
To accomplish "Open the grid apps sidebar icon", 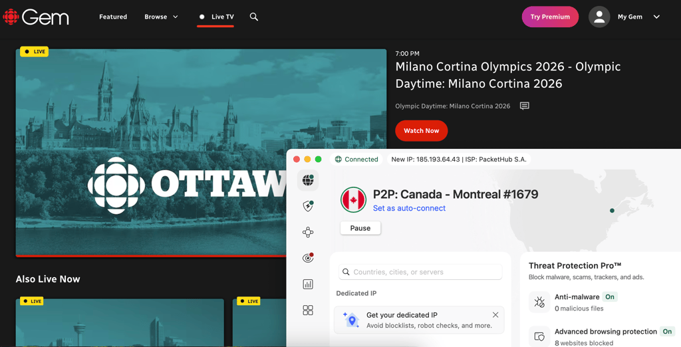I will coord(308,310).
